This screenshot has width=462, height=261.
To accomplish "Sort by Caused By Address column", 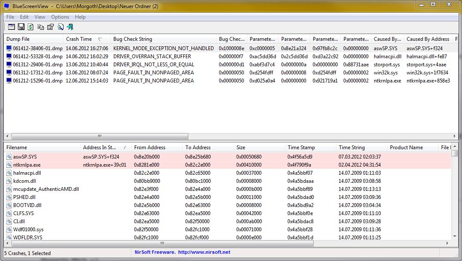I will pyautogui.click(x=429, y=39).
